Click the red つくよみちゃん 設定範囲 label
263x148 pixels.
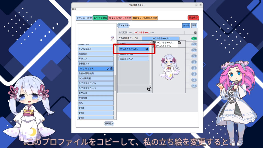coord(141,33)
